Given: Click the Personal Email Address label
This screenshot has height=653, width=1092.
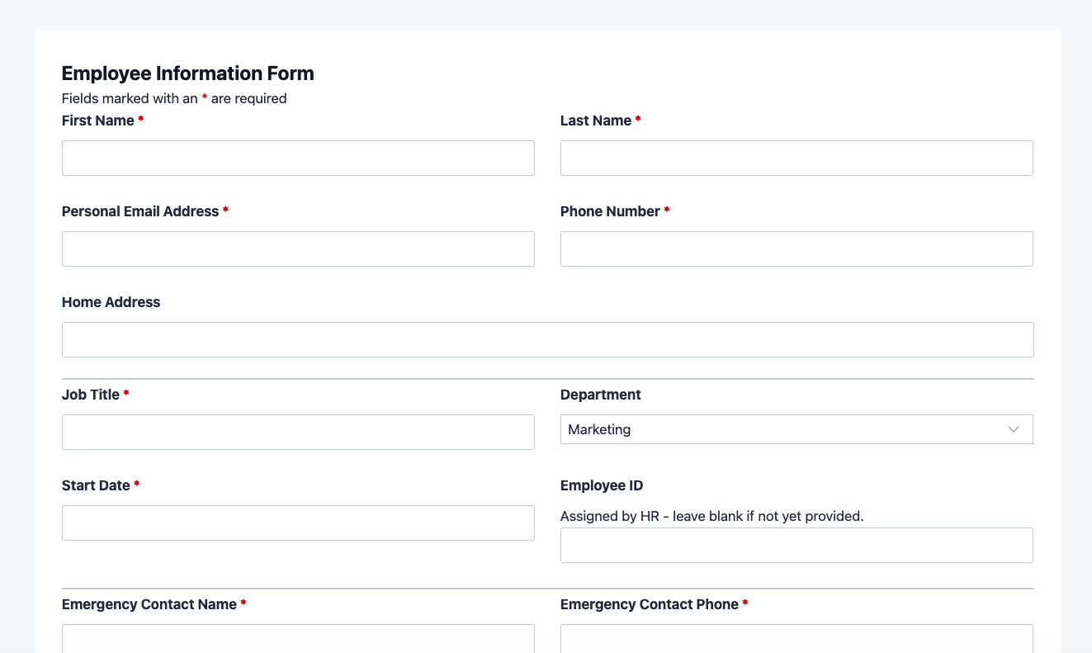Looking at the screenshot, I should (140, 211).
